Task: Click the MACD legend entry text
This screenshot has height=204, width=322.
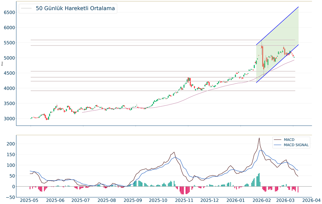Action: 289,140
